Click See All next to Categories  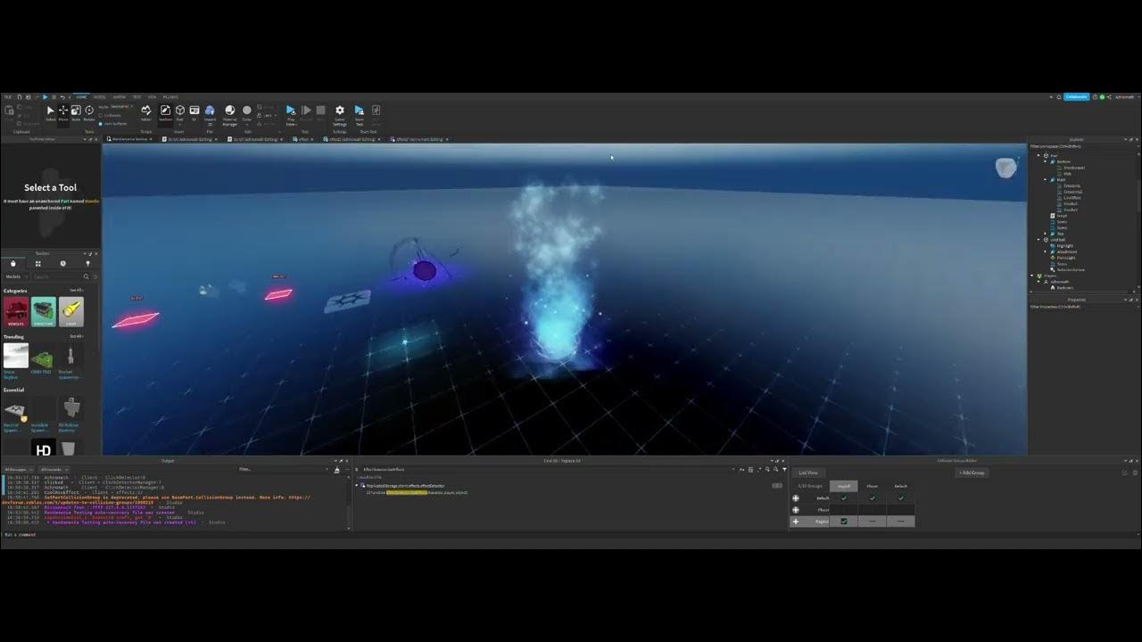(77, 291)
